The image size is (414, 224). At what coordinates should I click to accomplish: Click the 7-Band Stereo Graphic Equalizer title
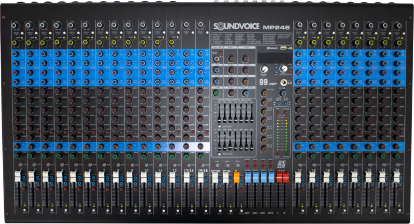click(234, 100)
